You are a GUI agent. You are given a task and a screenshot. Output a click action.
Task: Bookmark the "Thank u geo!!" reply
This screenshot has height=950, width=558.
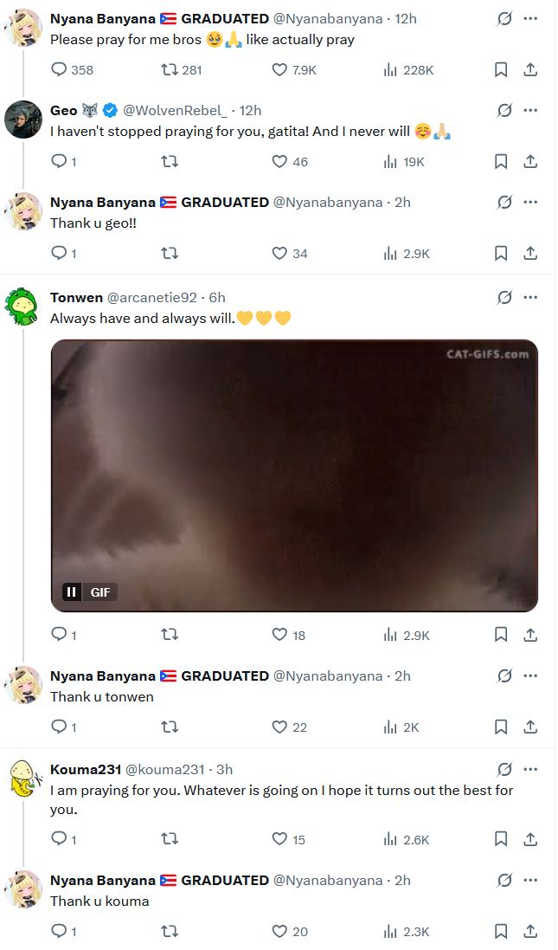[x=501, y=253]
